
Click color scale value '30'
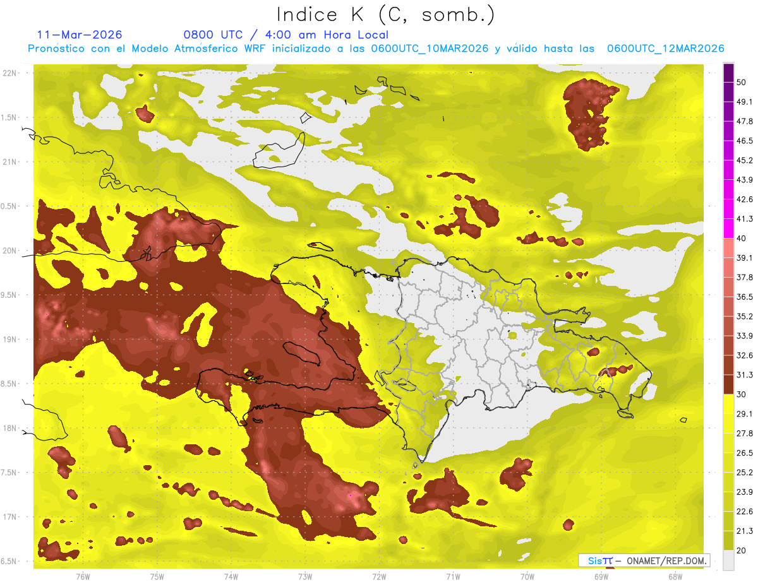pyautogui.click(x=741, y=394)
